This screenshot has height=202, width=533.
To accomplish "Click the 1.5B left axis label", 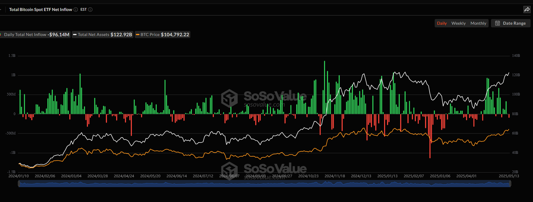I will [12, 56].
